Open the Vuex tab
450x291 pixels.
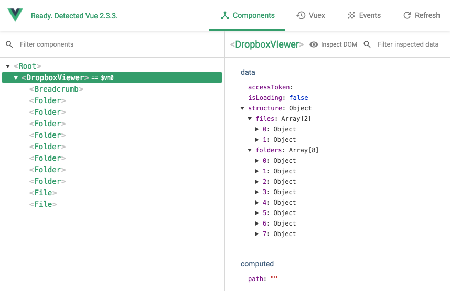pyautogui.click(x=310, y=15)
